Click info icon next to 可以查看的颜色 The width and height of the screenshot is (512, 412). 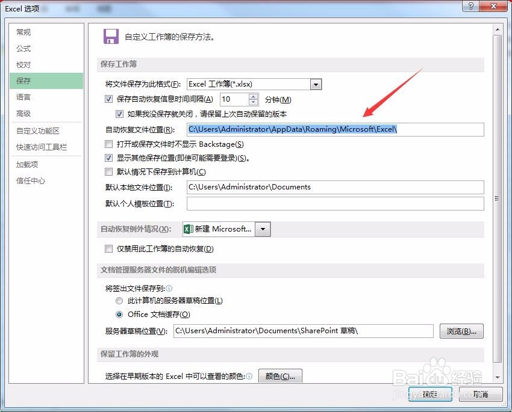click(x=249, y=376)
